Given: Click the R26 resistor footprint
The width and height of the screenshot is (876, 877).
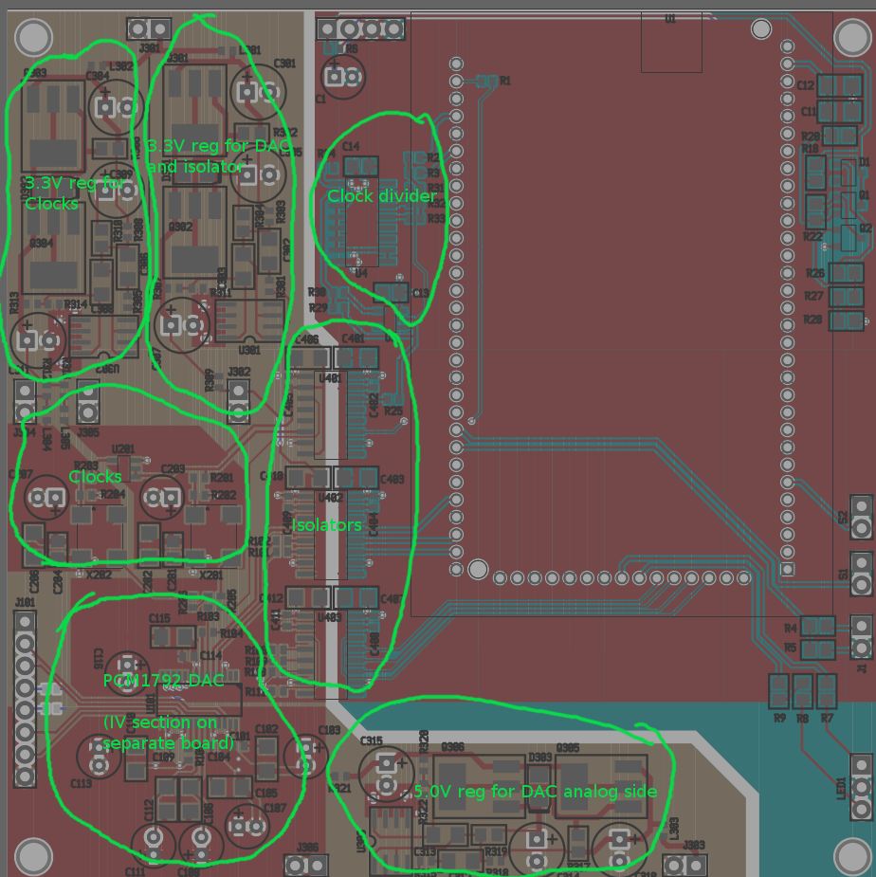Looking at the screenshot, I should [x=846, y=273].
